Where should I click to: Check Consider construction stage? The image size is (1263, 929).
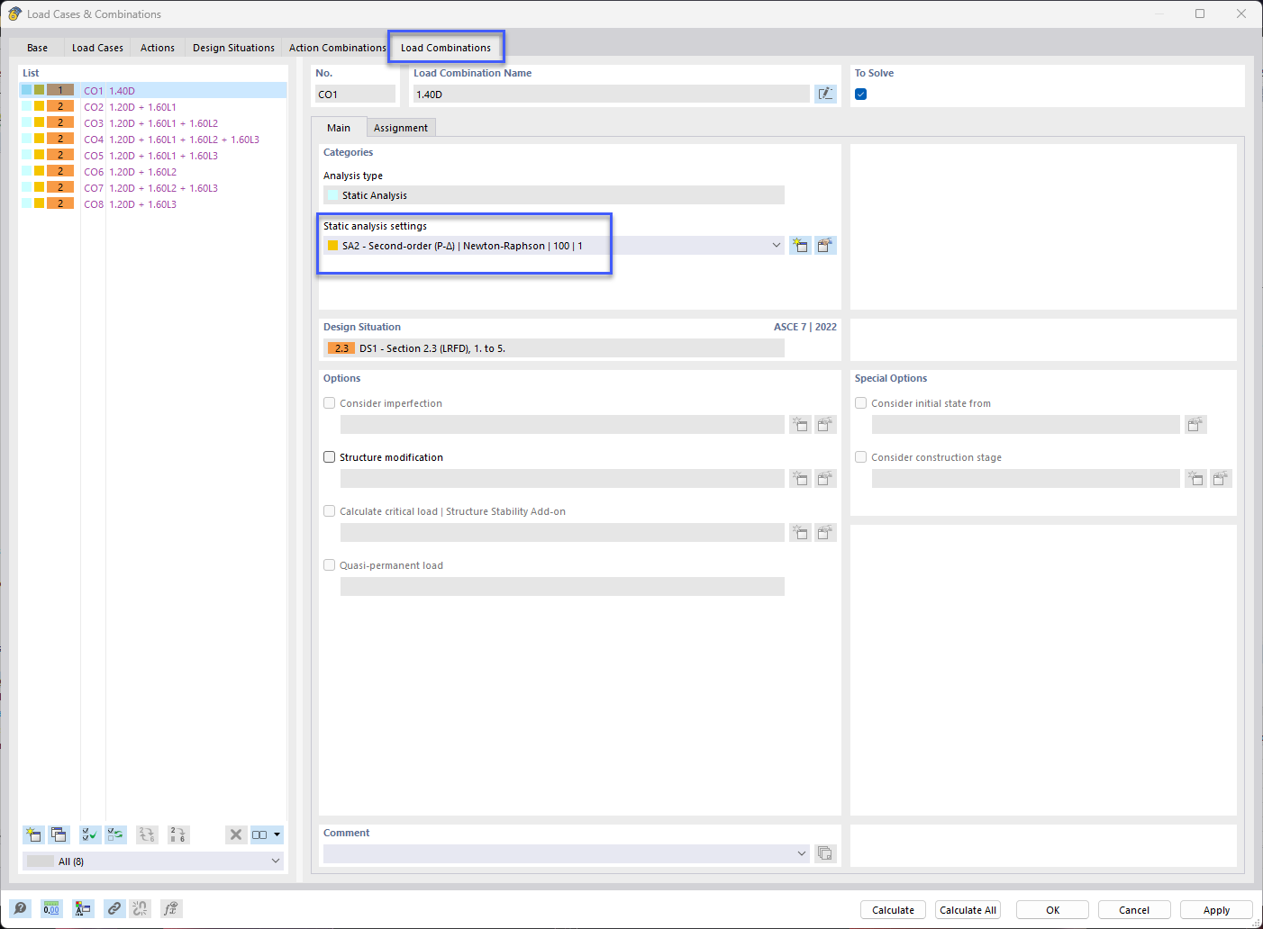pos(861,457)
